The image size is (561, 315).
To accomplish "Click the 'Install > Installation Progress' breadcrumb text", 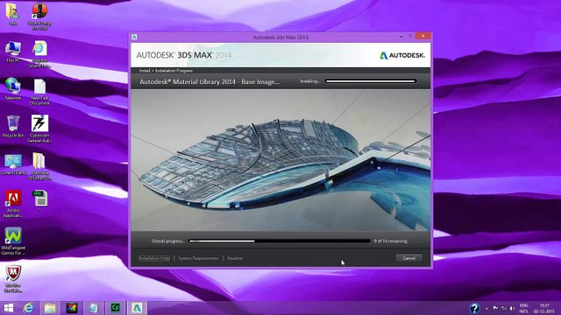I will click(x=166, y=71).
